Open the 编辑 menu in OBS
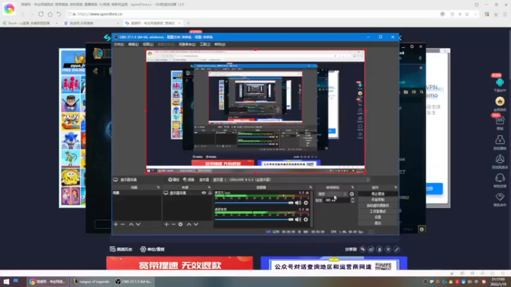511x287 pixels. pyautogui.click(x=133, y=44)
